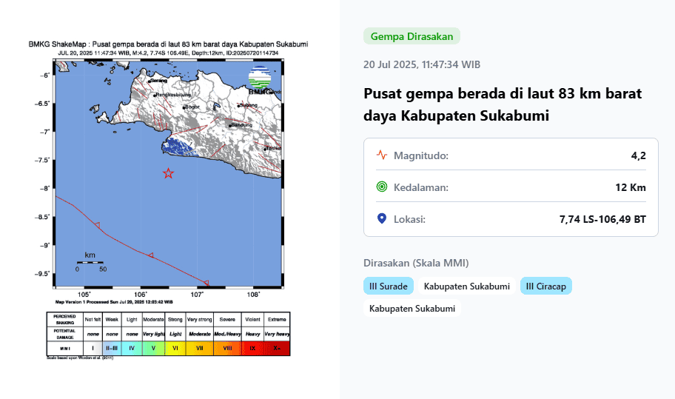The width and height of the screenshot is (675, 399).
Task: Click the MMI VI yellow swatch
Action: 175,348
